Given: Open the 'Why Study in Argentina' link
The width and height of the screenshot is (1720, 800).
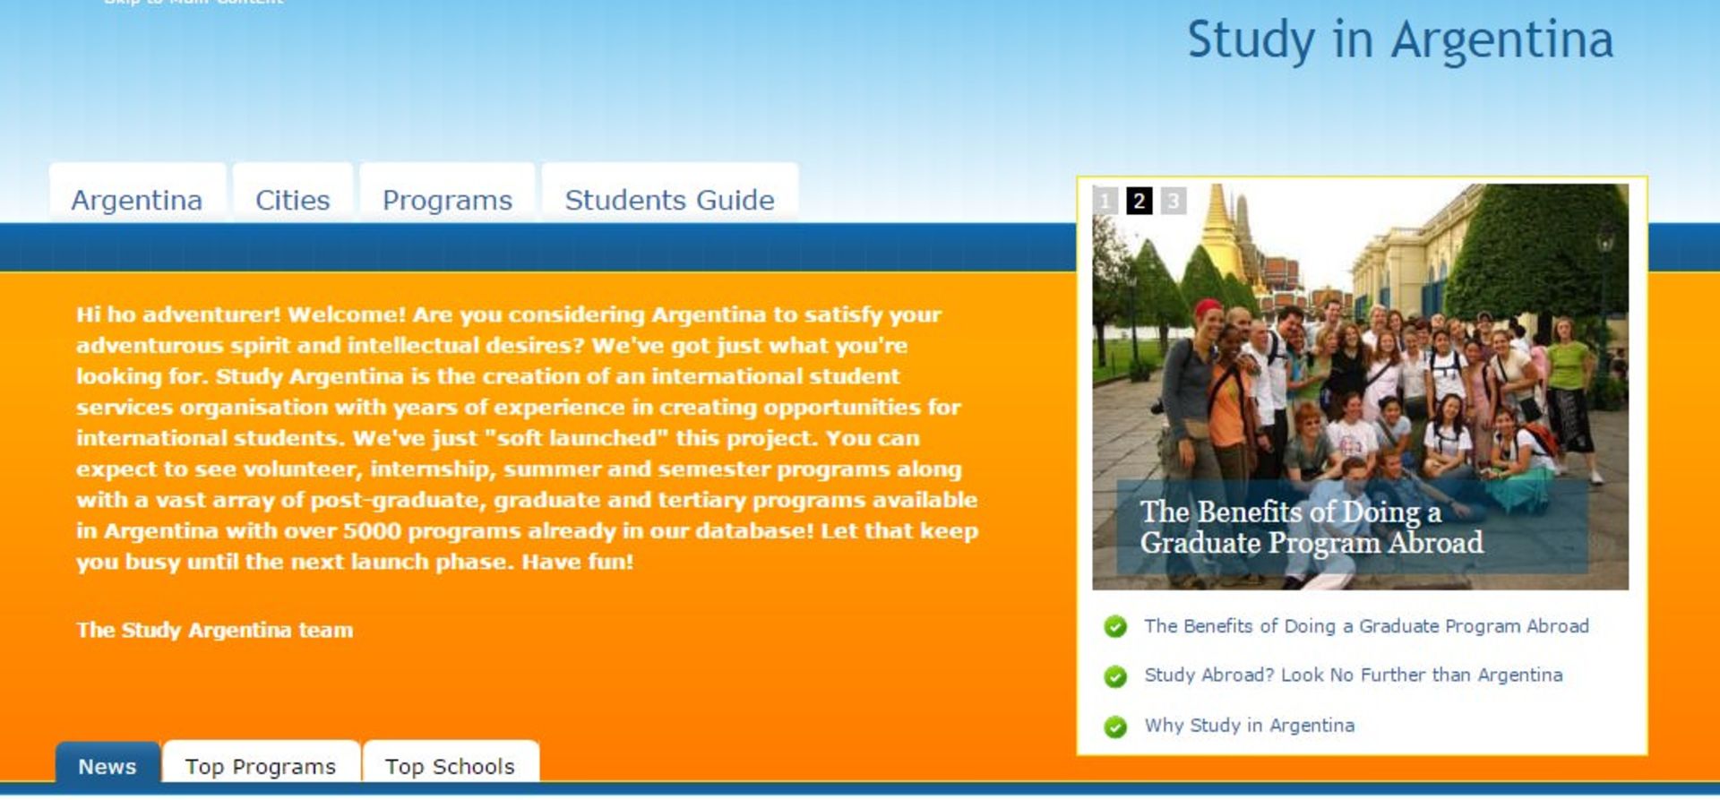Looking at the screenshot, I should coord(1249,725).
